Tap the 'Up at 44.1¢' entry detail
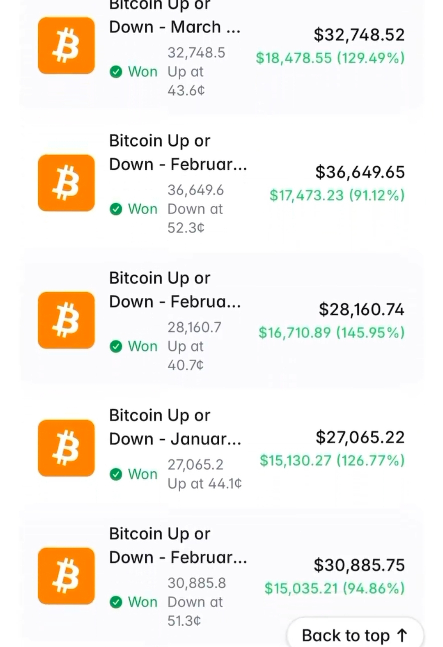Viewport: 443px width, 647px height. 204,484
